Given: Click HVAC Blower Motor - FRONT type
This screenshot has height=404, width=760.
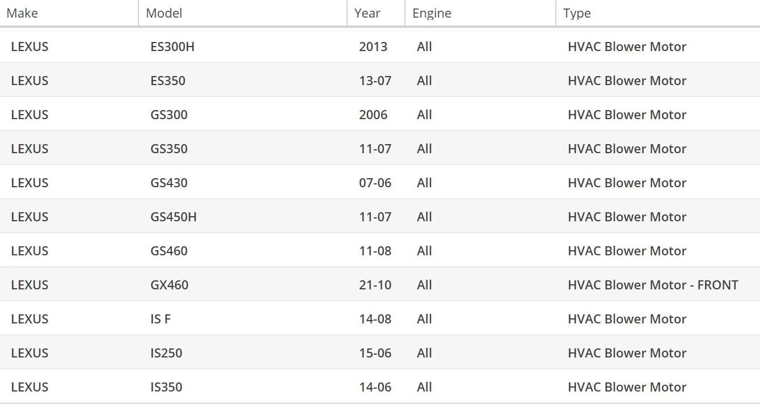Looking at the screenshot, I should pos(653,285).
